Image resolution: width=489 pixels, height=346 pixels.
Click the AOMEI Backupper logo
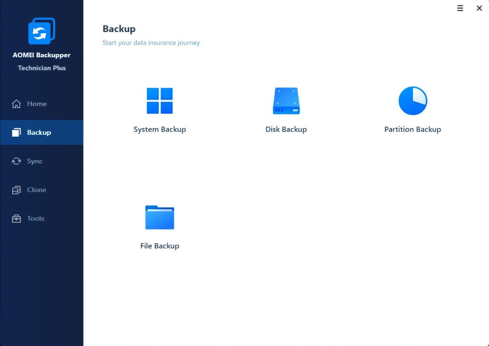tap(41, 30)
